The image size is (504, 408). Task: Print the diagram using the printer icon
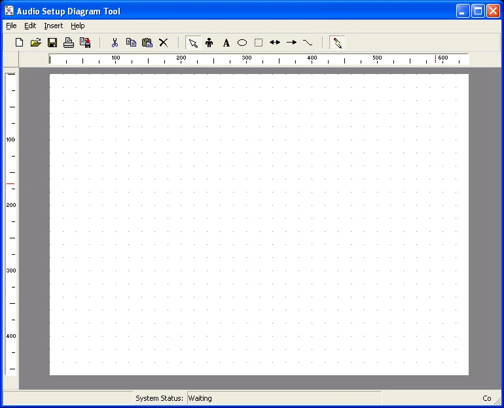coord(69,43)
